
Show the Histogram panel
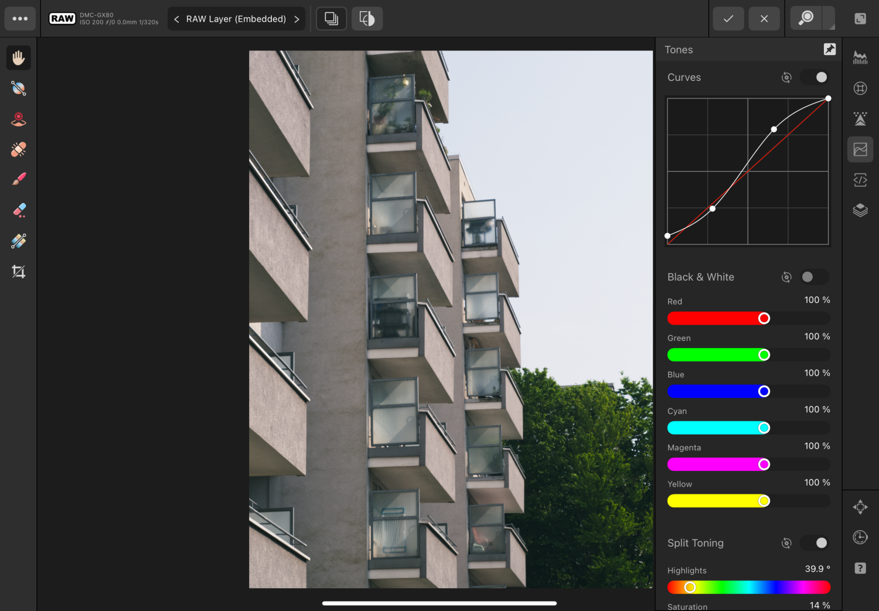[860, 57]
